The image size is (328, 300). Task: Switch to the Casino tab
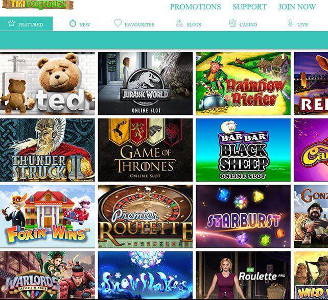243,24
